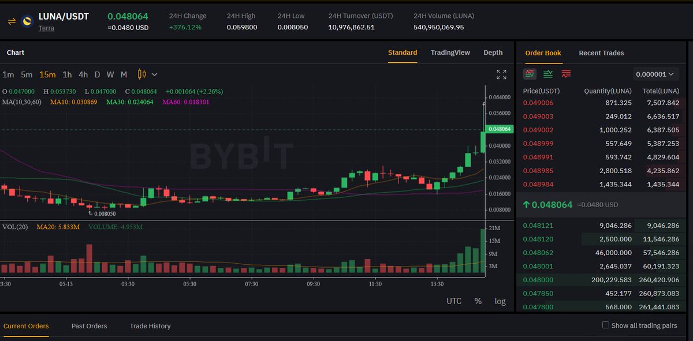Viewport: 693px width, 341px height.
Task: Click bid price 0.048120
Action: pos(538,239)
